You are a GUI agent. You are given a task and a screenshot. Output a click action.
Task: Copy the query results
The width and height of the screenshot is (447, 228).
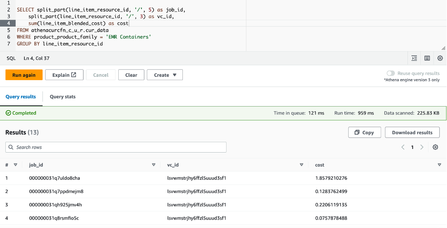point(364,132)
